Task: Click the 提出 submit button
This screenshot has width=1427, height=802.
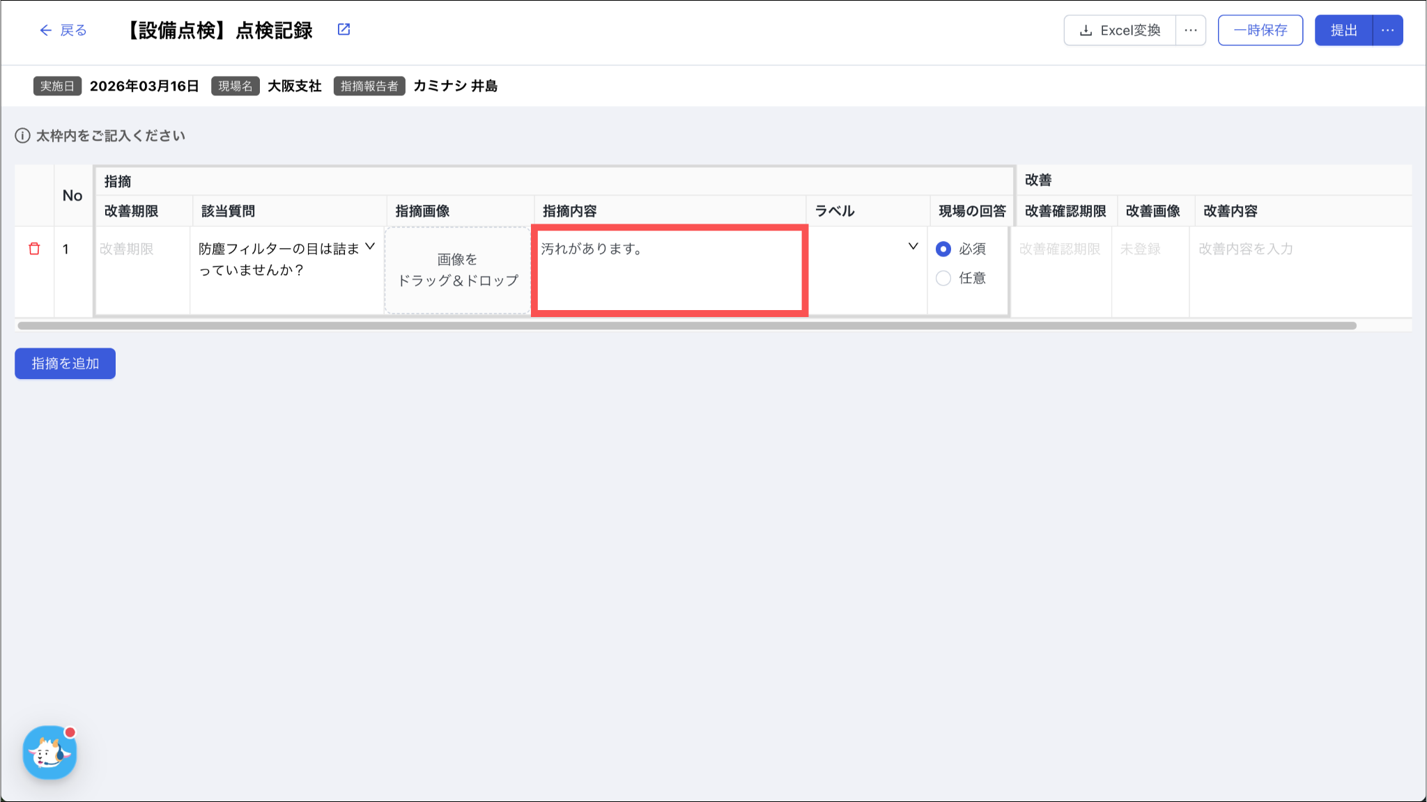Action: tap(1343, 30)
